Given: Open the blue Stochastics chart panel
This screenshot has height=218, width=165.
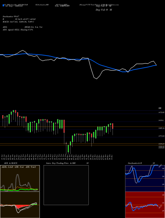Looking at the screenshot, I should click(x=145, y=178).
